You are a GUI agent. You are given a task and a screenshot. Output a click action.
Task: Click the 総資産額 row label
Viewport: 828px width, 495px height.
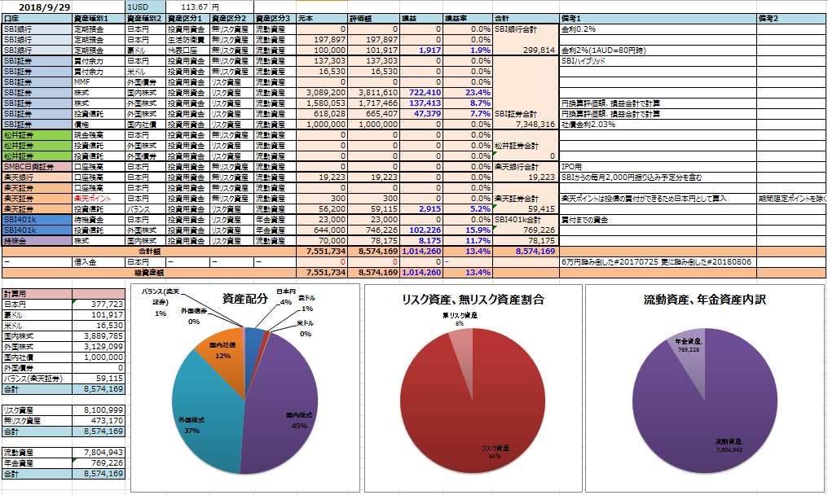pos(149,272)
